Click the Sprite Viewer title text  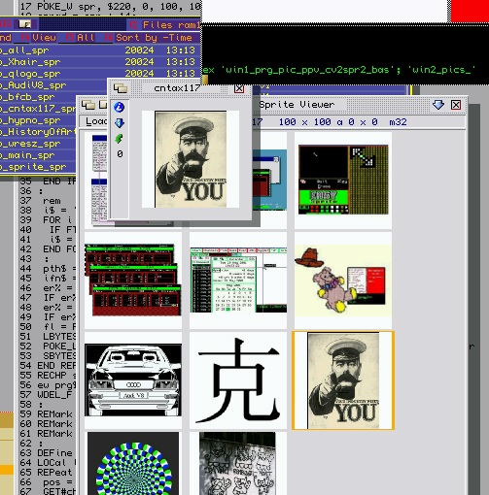point(297,105)
